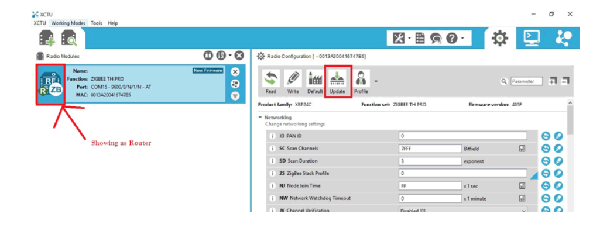Open the XCTU tools wrench icon
Viewport: 593px width, 231px height.
coord(399,38)
